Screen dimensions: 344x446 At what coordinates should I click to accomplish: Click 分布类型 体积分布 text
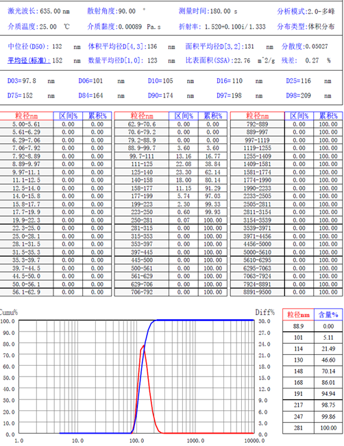tap(306, 27)
